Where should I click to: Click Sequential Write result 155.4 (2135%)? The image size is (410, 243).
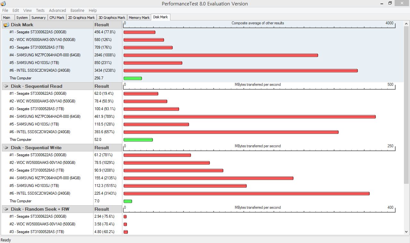tap(105, 178)
